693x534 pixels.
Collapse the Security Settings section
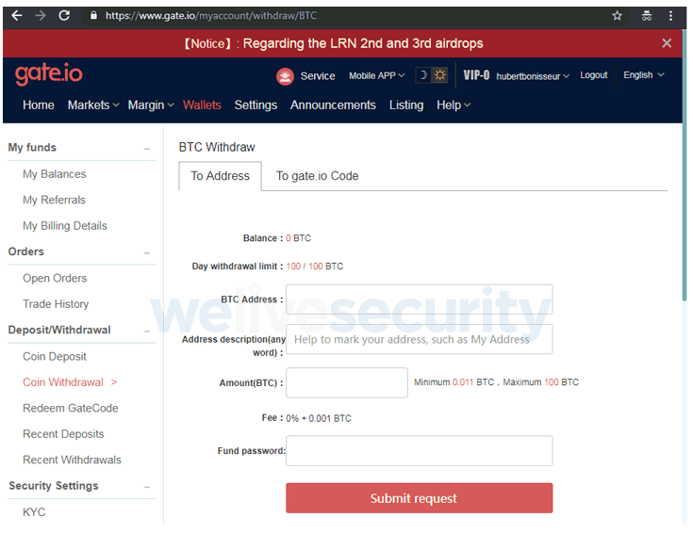coord(147,487)
